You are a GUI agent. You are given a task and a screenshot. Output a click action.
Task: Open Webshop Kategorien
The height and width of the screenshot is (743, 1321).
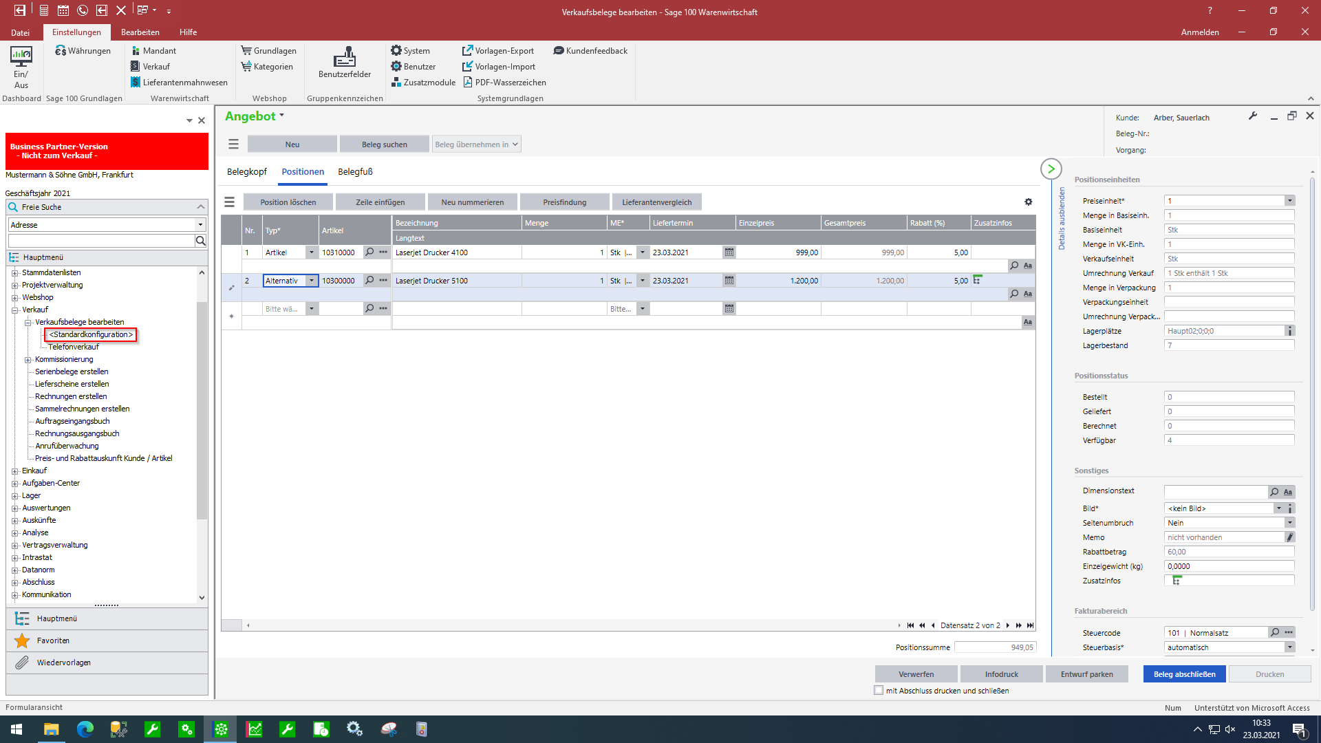[267, 67]
